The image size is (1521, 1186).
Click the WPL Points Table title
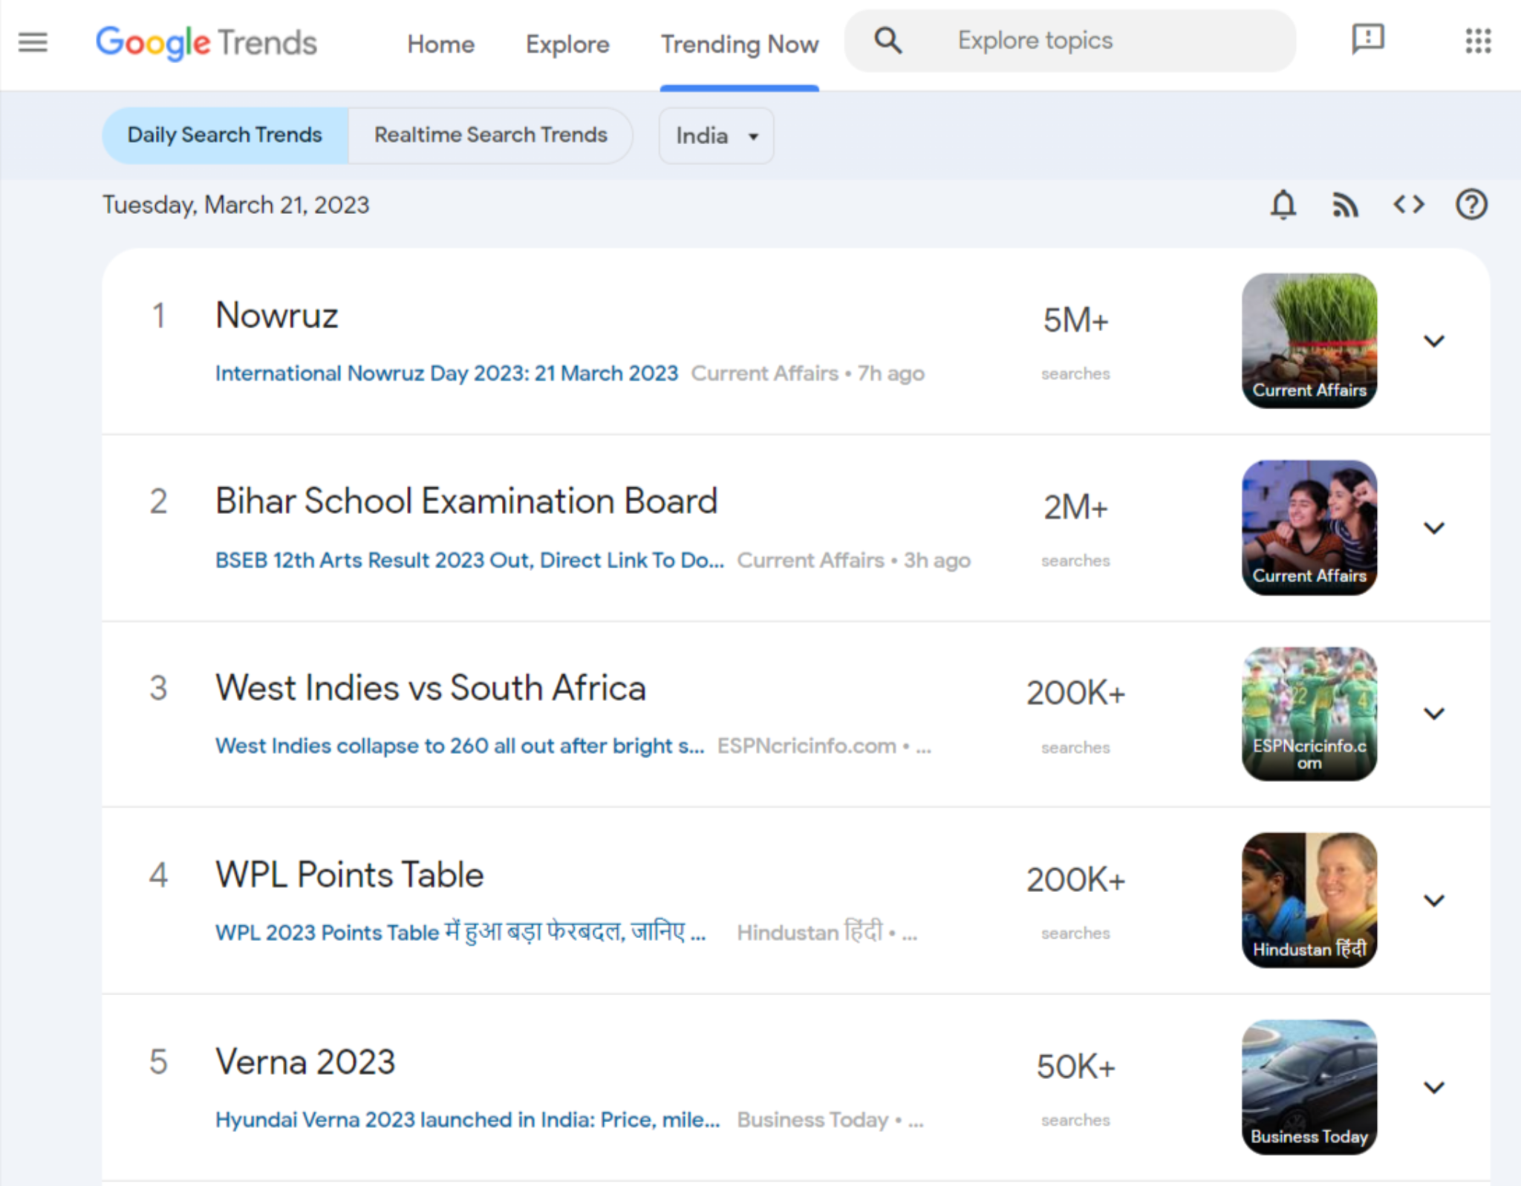[x=349, y=875]
